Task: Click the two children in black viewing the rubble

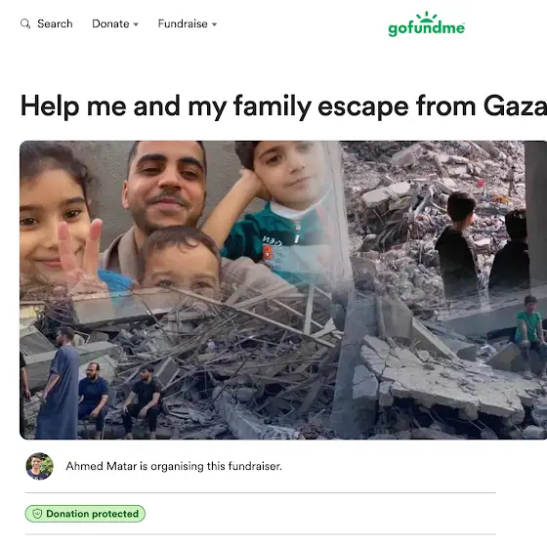Action: click(x=484, y=244)
